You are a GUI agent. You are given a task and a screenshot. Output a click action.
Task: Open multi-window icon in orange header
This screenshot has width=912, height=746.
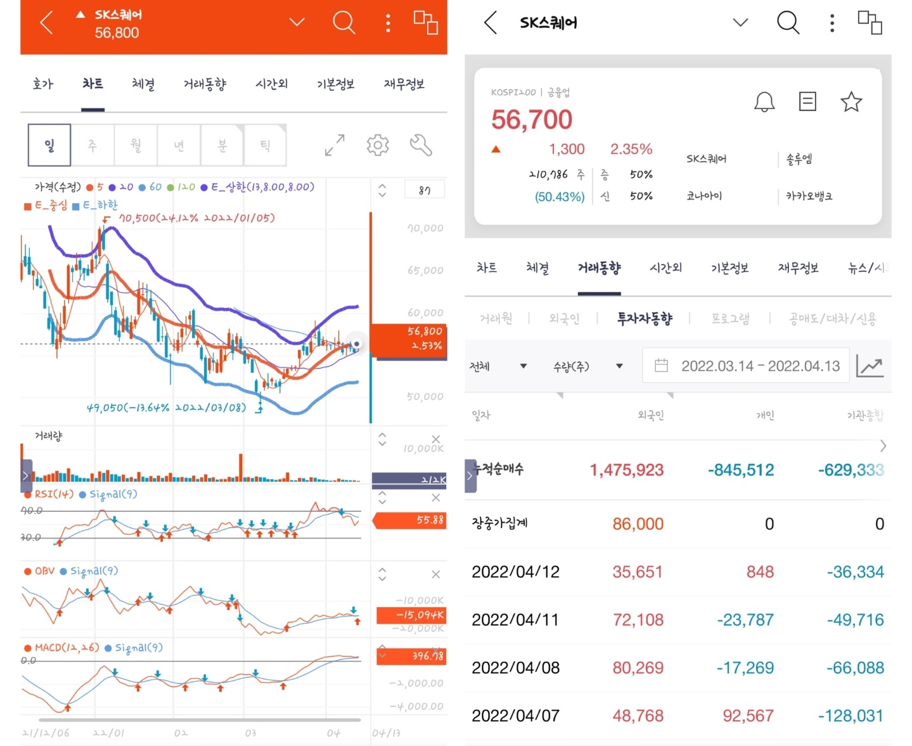pos(425,22)
